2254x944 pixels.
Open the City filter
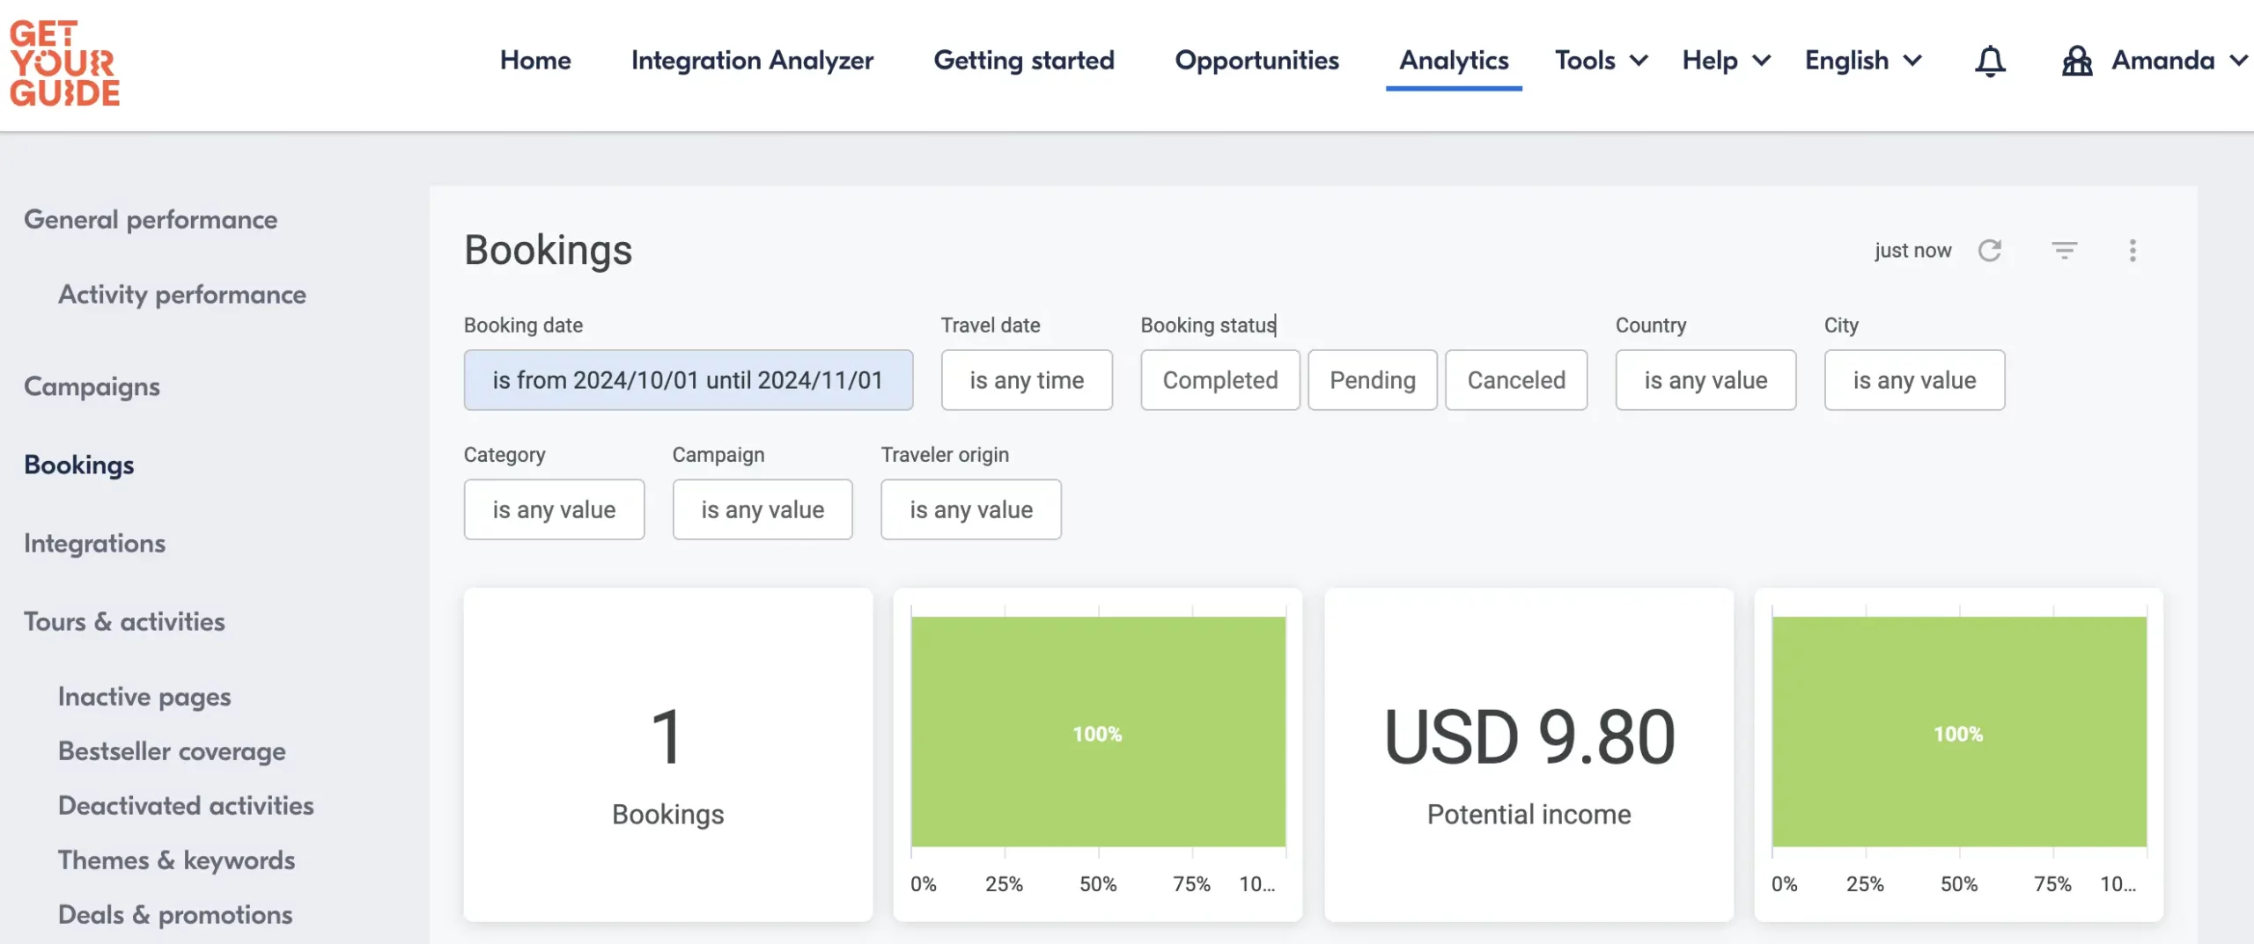[1914, 380]
